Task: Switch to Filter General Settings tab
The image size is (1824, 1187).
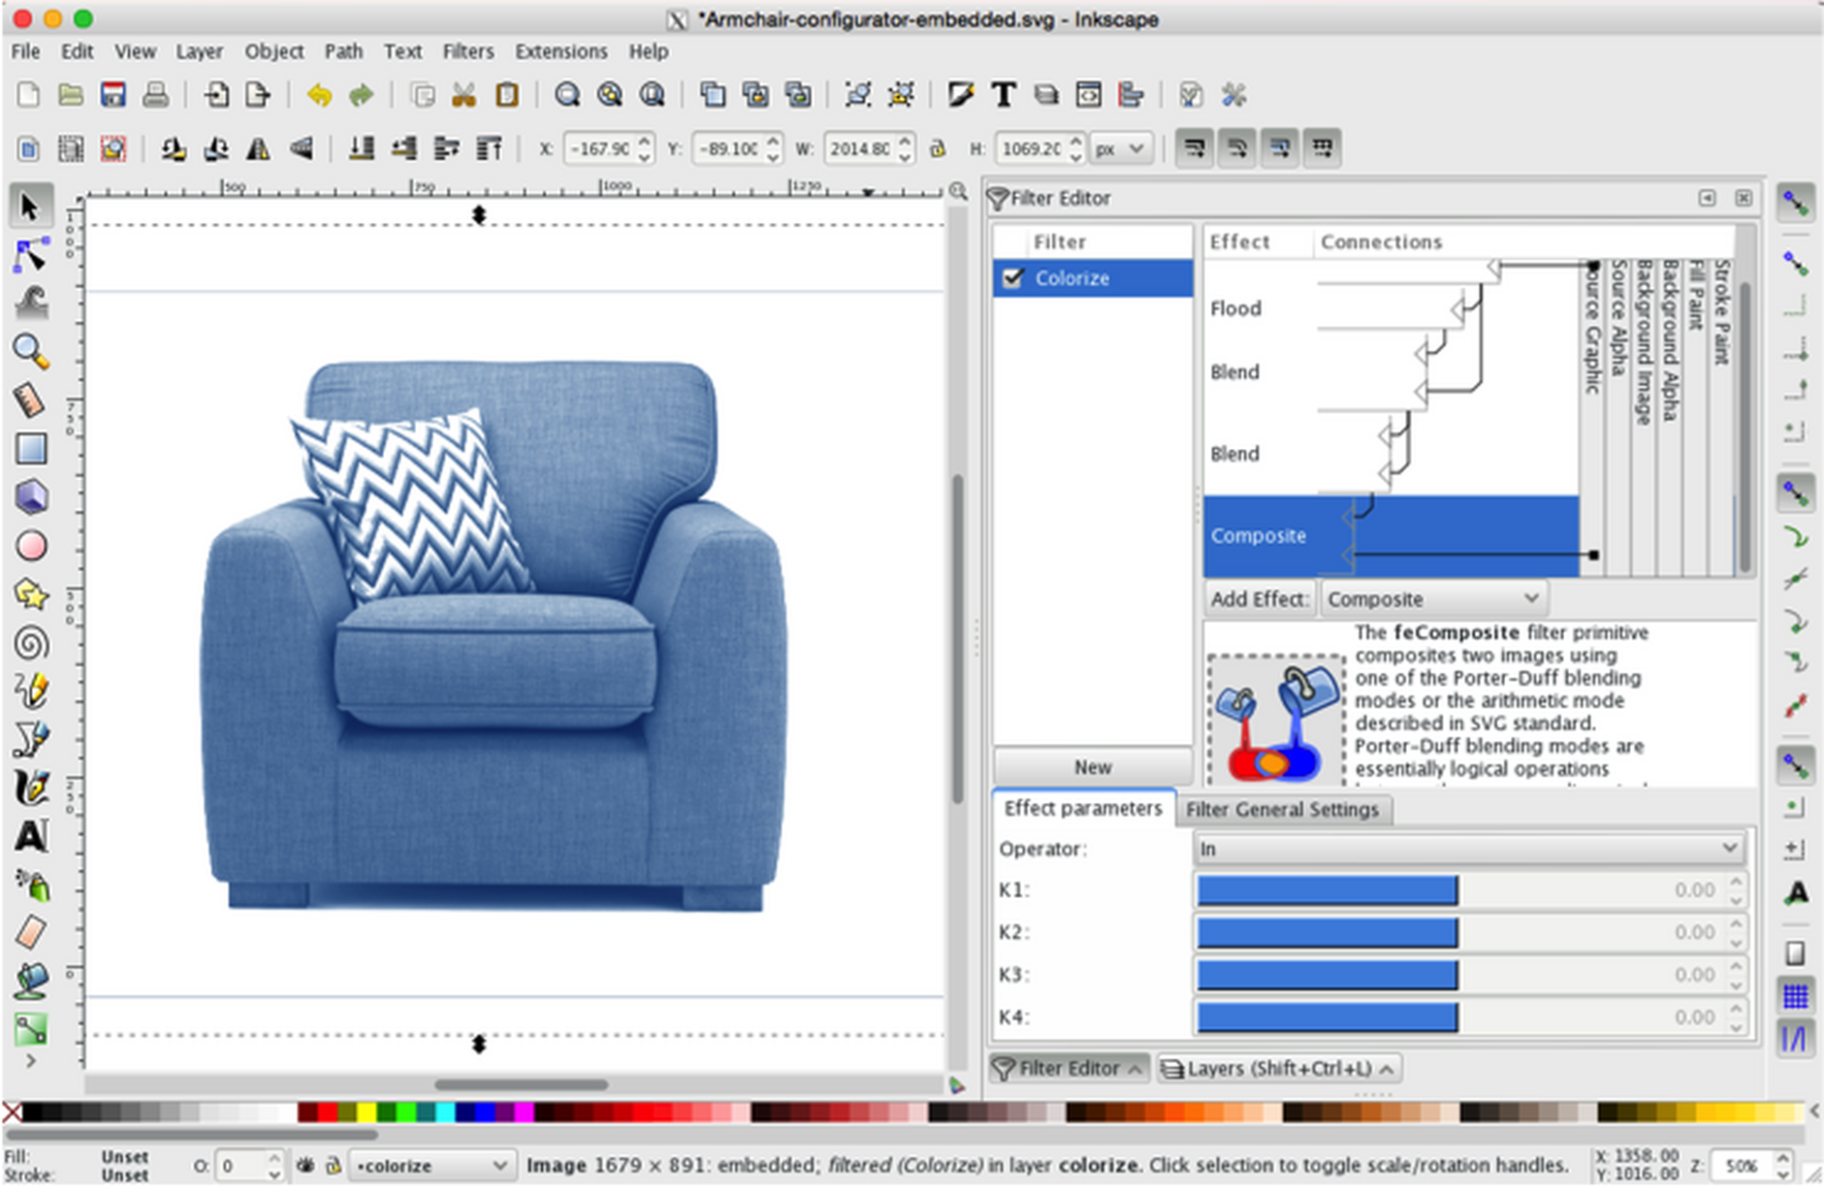Action: click(1281, 809)
